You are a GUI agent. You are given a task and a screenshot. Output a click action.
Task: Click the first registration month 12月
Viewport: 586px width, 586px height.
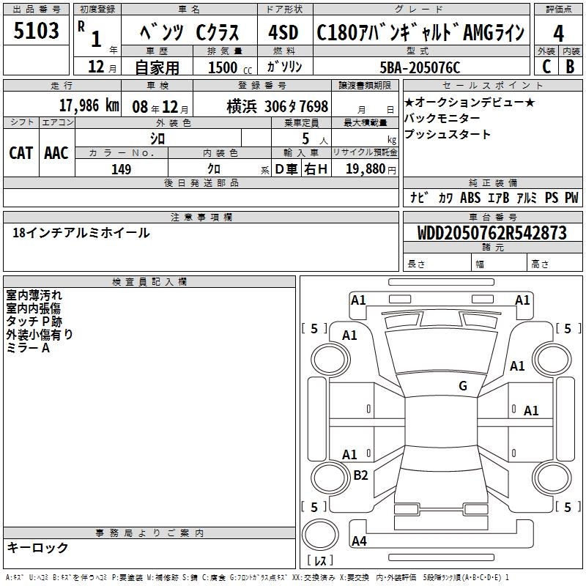tap(102, 67)
